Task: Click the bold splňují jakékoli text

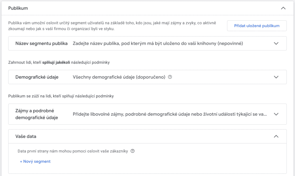Action: (x=56, y=63)
